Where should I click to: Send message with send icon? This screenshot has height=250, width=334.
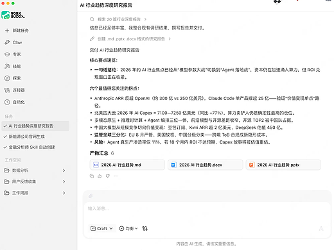pos(321,229)
